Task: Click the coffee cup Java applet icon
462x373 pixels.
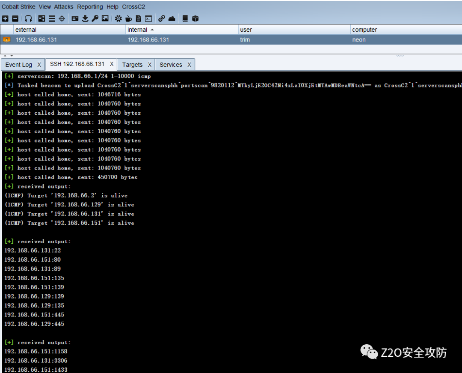Action: (x=128, y=18)
